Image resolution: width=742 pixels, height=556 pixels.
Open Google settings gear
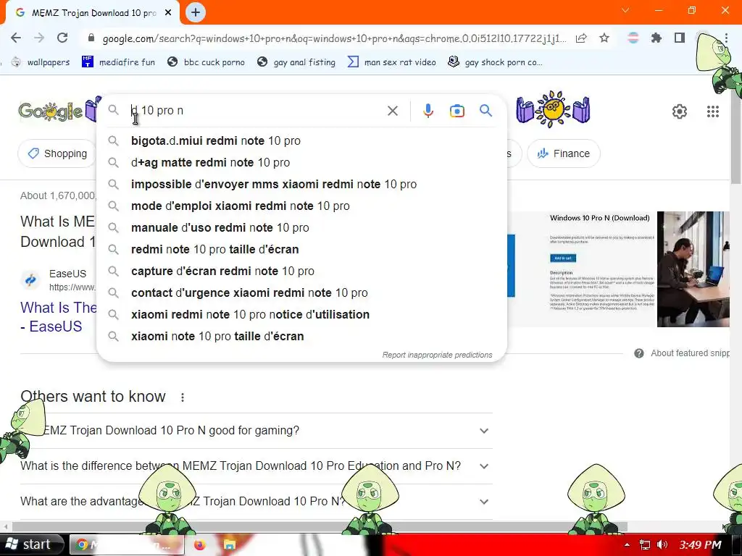point(679,111)
